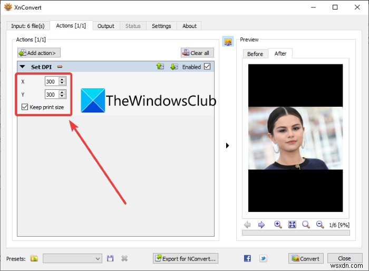Maximize the XnConvert window

[x=335, y=7]
